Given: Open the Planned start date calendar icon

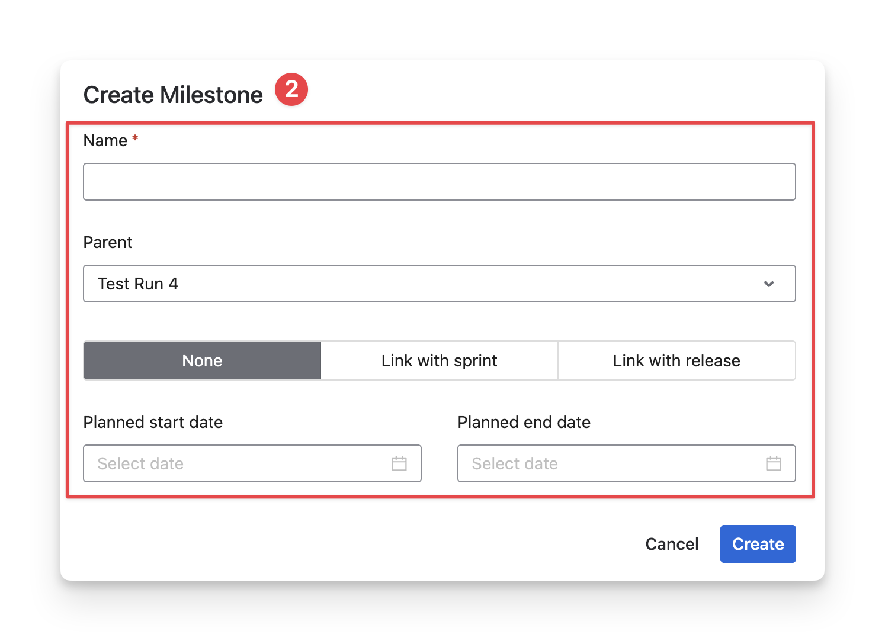Looking at the screenshot, I should click(399, 463).
